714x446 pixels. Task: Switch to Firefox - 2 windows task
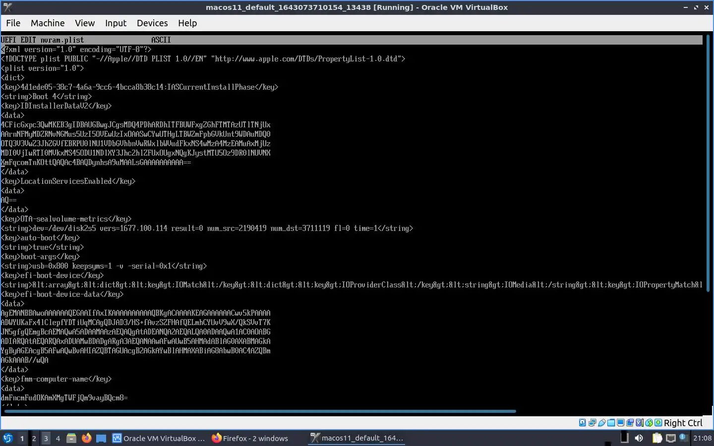pyautogui.click(x=250, y=438)
